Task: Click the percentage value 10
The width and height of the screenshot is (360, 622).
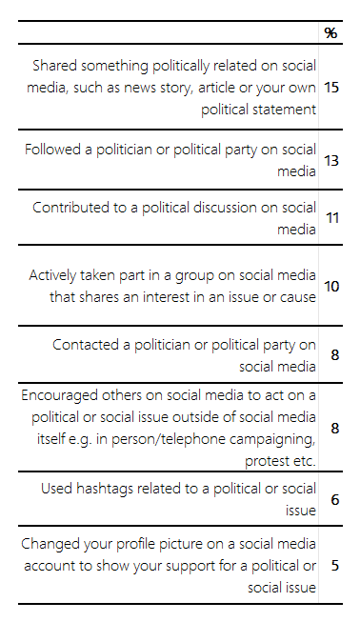Action: [331, 286]
